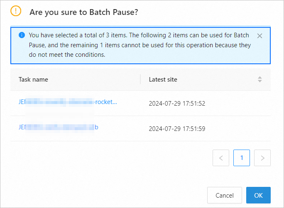Click the divider between Task name and Latest site

(x=140, y=80)
